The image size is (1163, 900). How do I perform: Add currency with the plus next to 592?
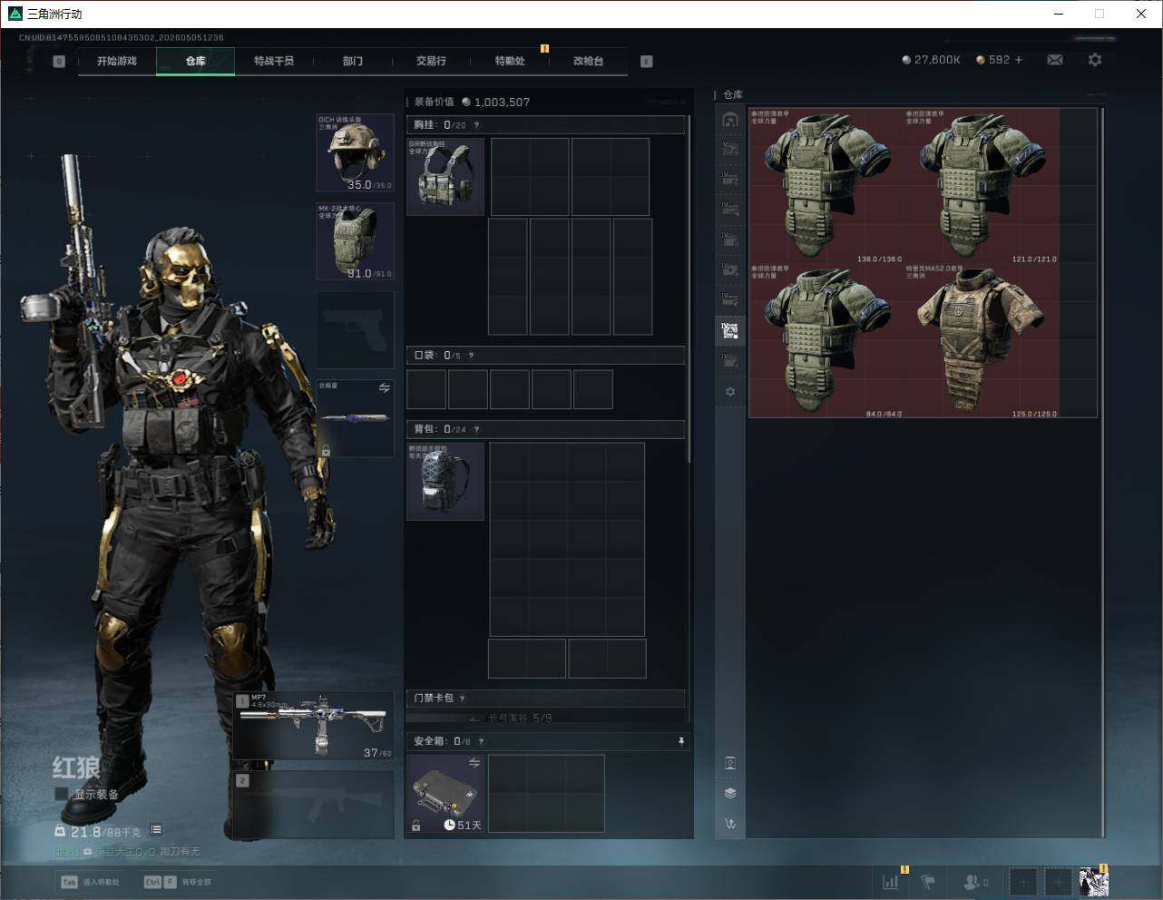(1019, 60)
